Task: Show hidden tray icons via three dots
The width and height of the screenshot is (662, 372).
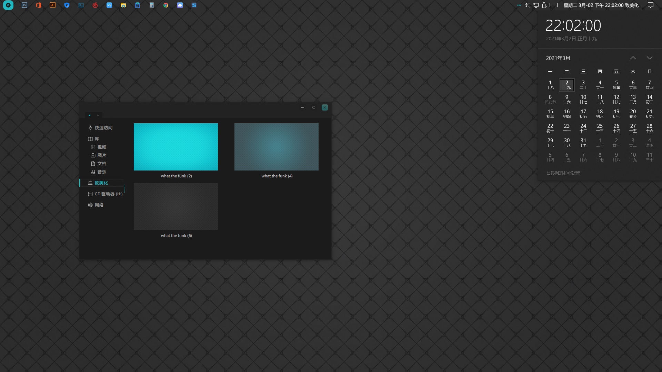Action: (x=519, y=5)
